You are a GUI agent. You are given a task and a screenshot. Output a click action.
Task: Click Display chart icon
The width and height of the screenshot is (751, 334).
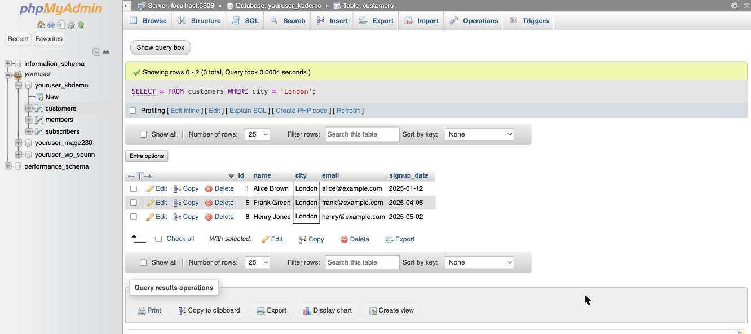click(307, 311)
